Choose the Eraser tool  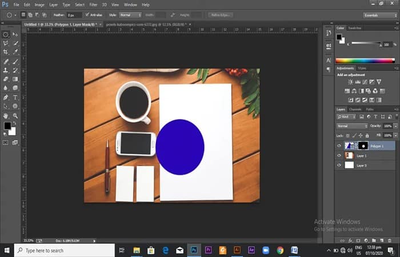(6, 79)
